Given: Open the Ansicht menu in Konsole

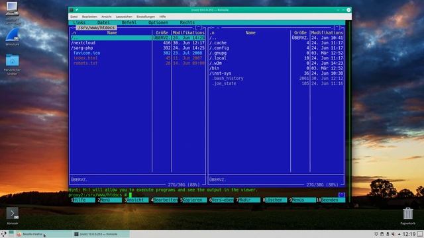Looking at the screenshot, I should (x=106, y=17).
